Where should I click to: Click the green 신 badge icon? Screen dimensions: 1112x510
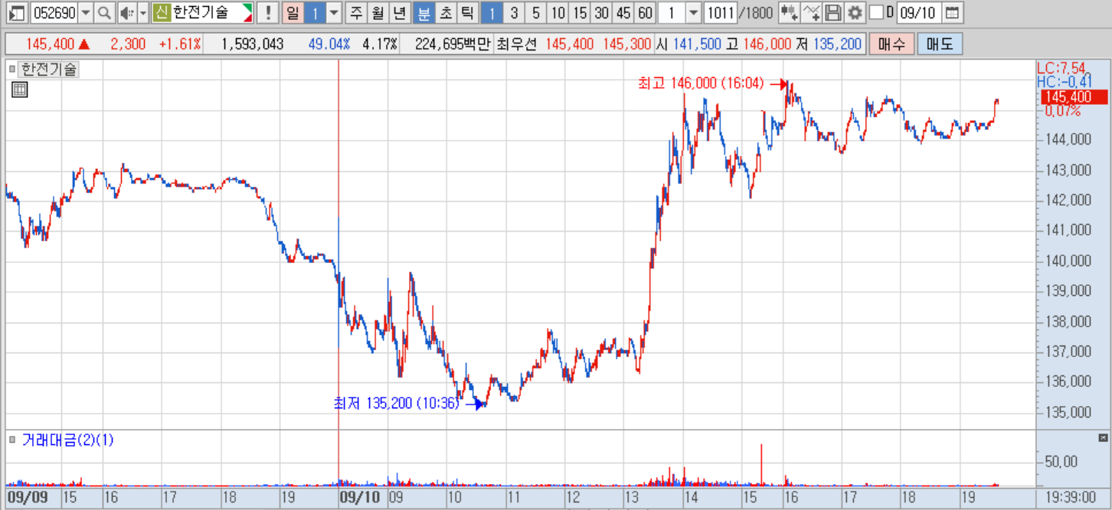[161, 13]
